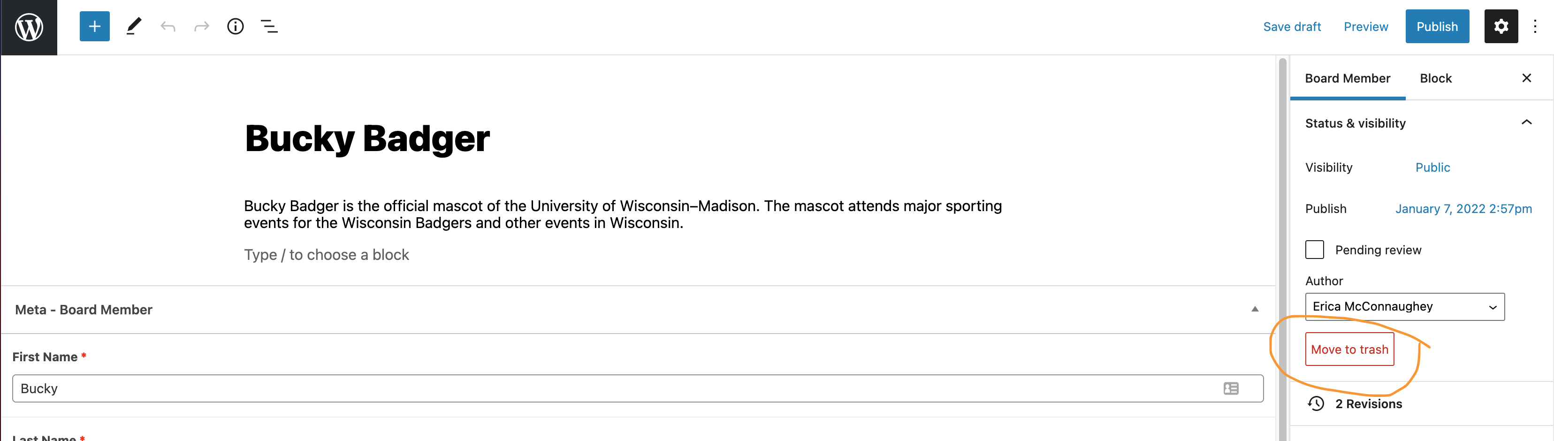Toggle the Settings gear sidebar

click(1501, 27)
